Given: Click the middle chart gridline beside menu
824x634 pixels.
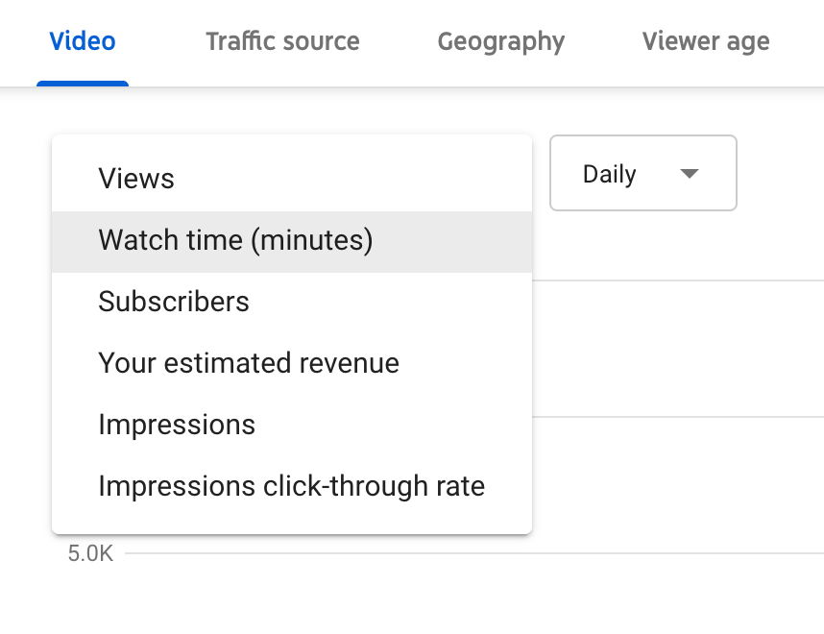Looking at the screenshot, I should pos(678,417).
